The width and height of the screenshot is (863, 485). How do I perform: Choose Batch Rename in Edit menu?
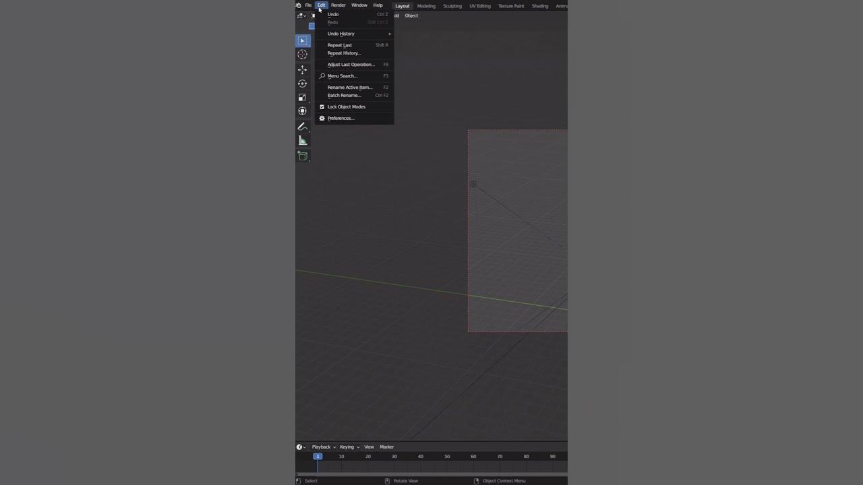tap(355, 96)
